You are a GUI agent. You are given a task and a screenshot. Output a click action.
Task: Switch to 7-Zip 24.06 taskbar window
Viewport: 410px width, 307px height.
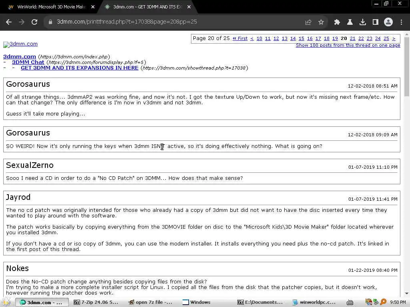96,302
